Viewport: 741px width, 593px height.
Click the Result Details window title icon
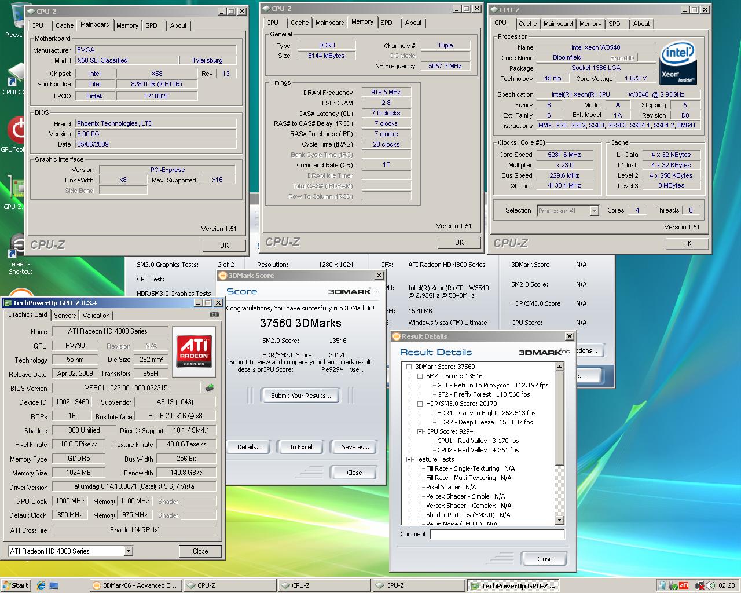[x=397, y=336]
